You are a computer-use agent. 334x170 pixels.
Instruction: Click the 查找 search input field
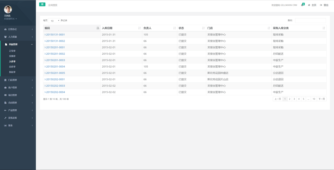[310, 21]
